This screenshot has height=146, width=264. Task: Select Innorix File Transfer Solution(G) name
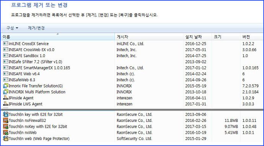[36, 86]
